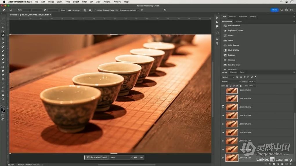Click the Layers panel scrollbar
Image resolution: width=296 pixels, height=166 pixels.
(x=295, y=137)
